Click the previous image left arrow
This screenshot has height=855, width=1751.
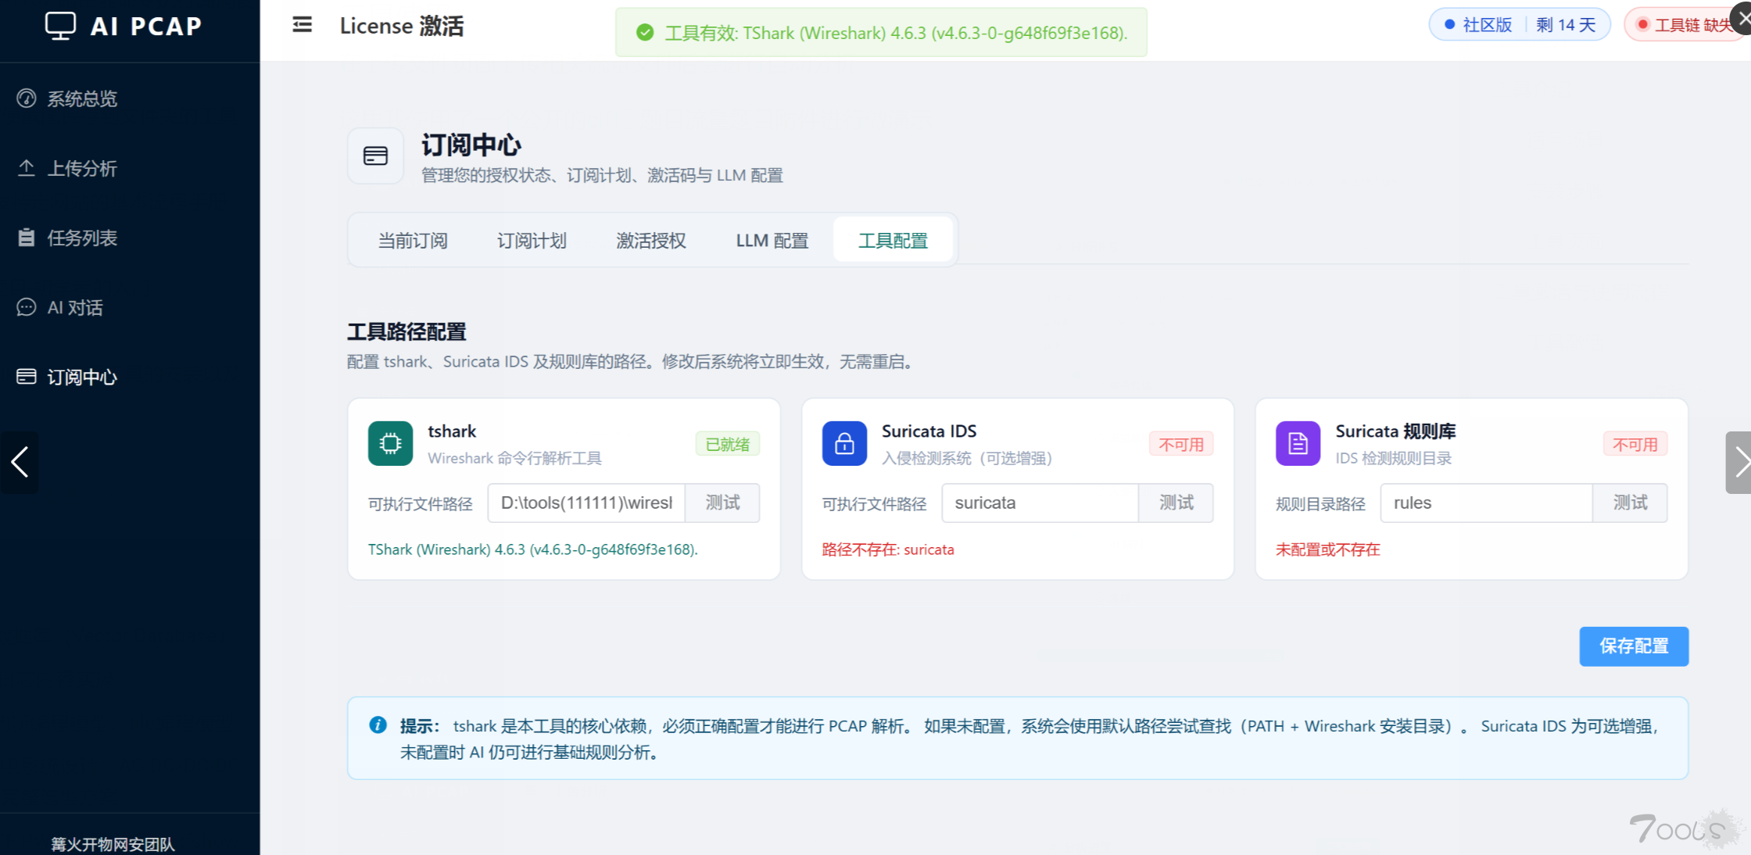(x=20, y=462)
